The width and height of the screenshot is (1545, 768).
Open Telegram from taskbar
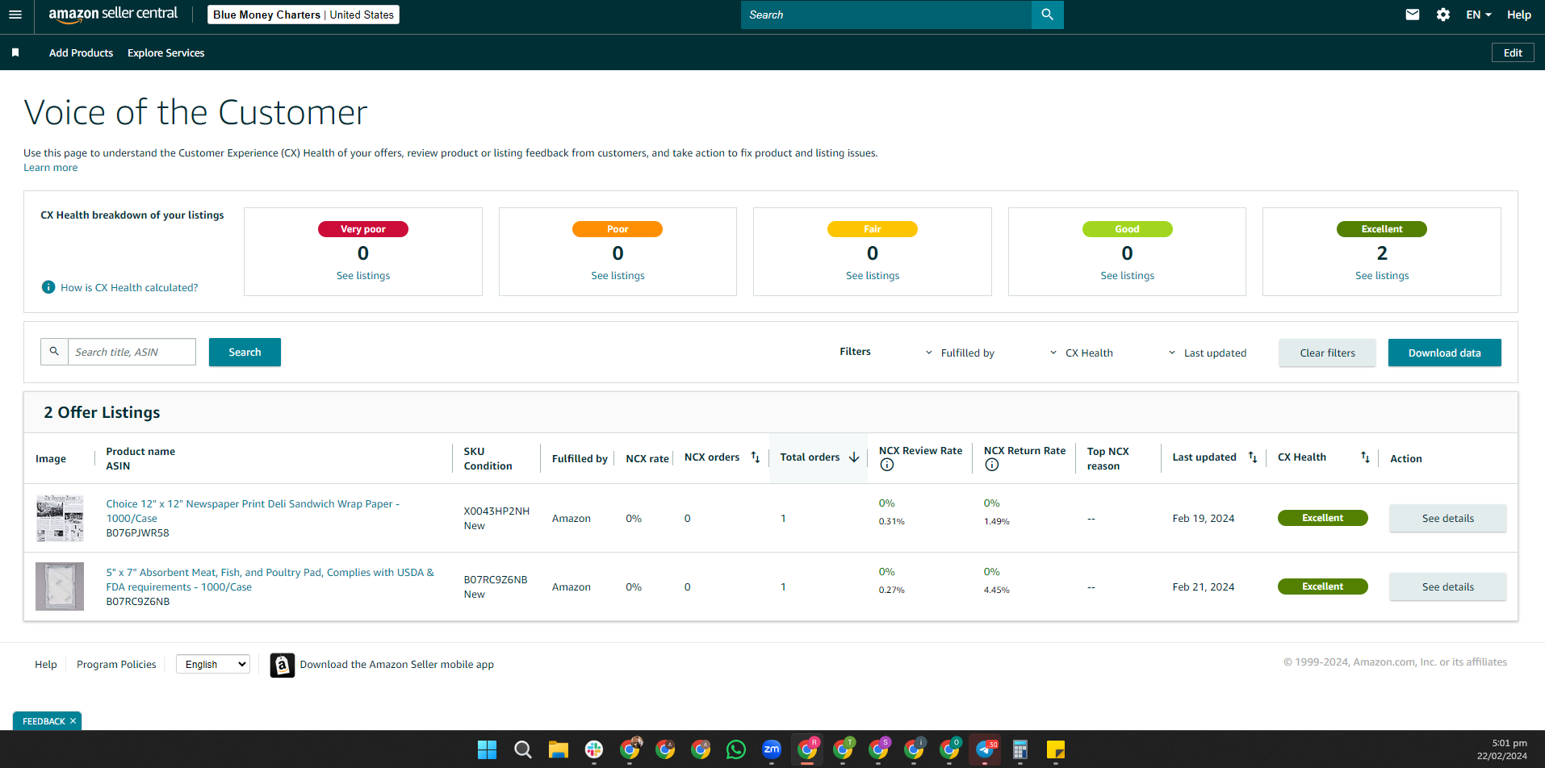pos(986,749)
